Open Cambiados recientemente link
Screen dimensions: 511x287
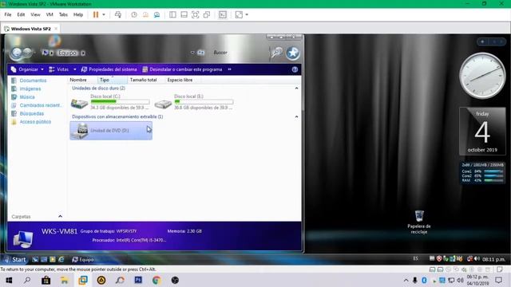[41, 105]
